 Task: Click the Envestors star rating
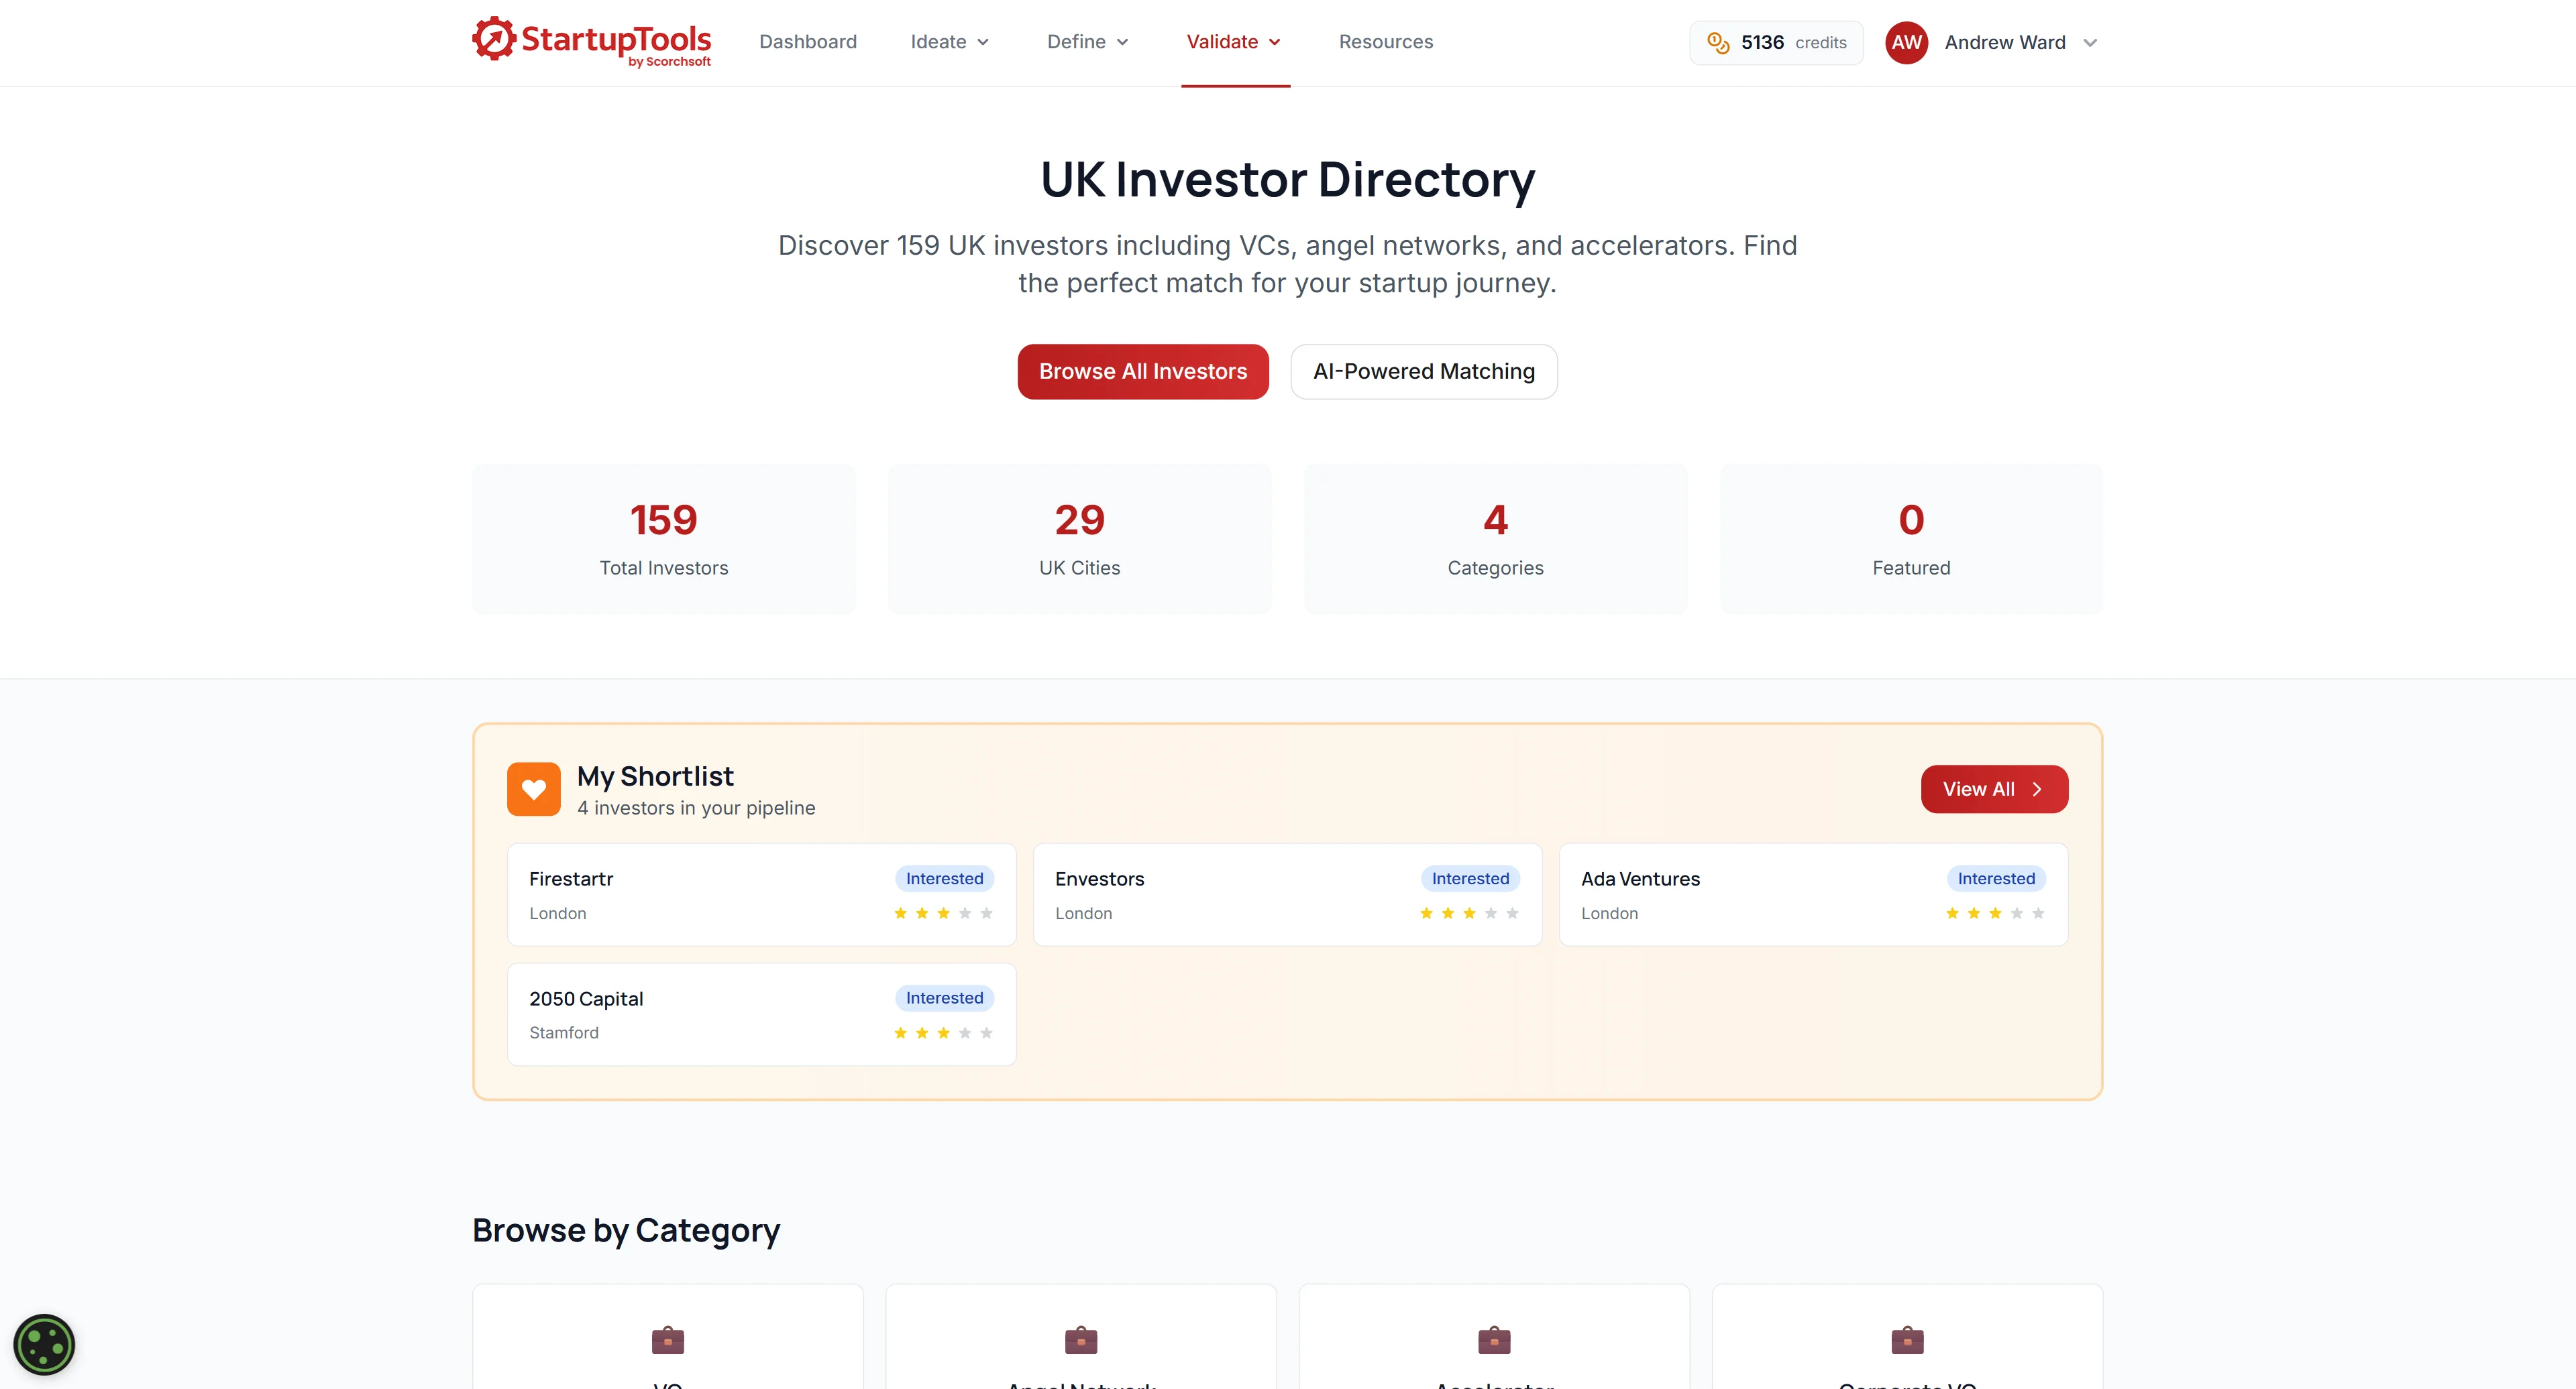(1469, 913)
